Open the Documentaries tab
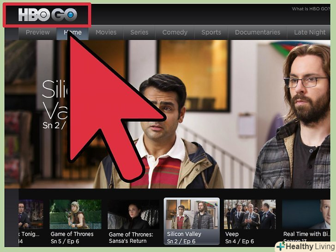Viewport: 336px width, 252px height. [258, 32]
